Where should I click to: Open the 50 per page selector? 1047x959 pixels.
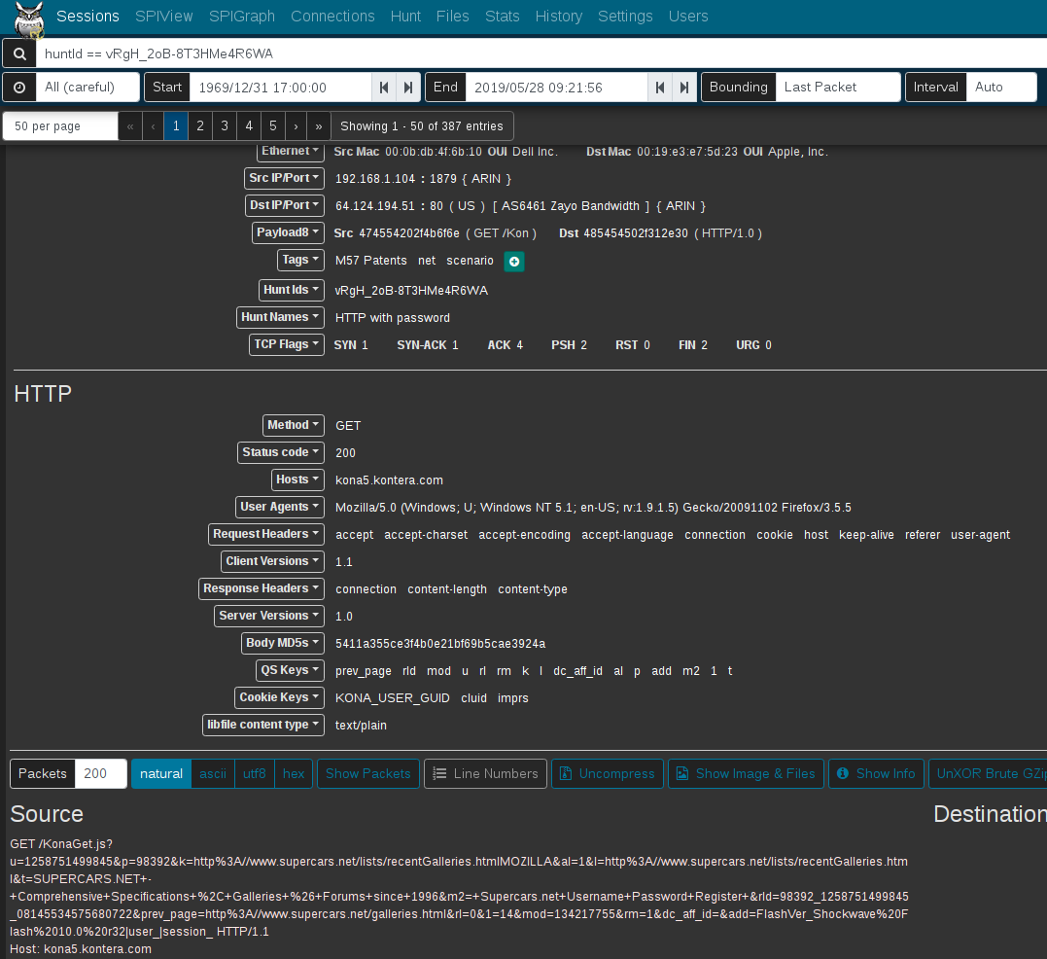(x=60, y=126)
